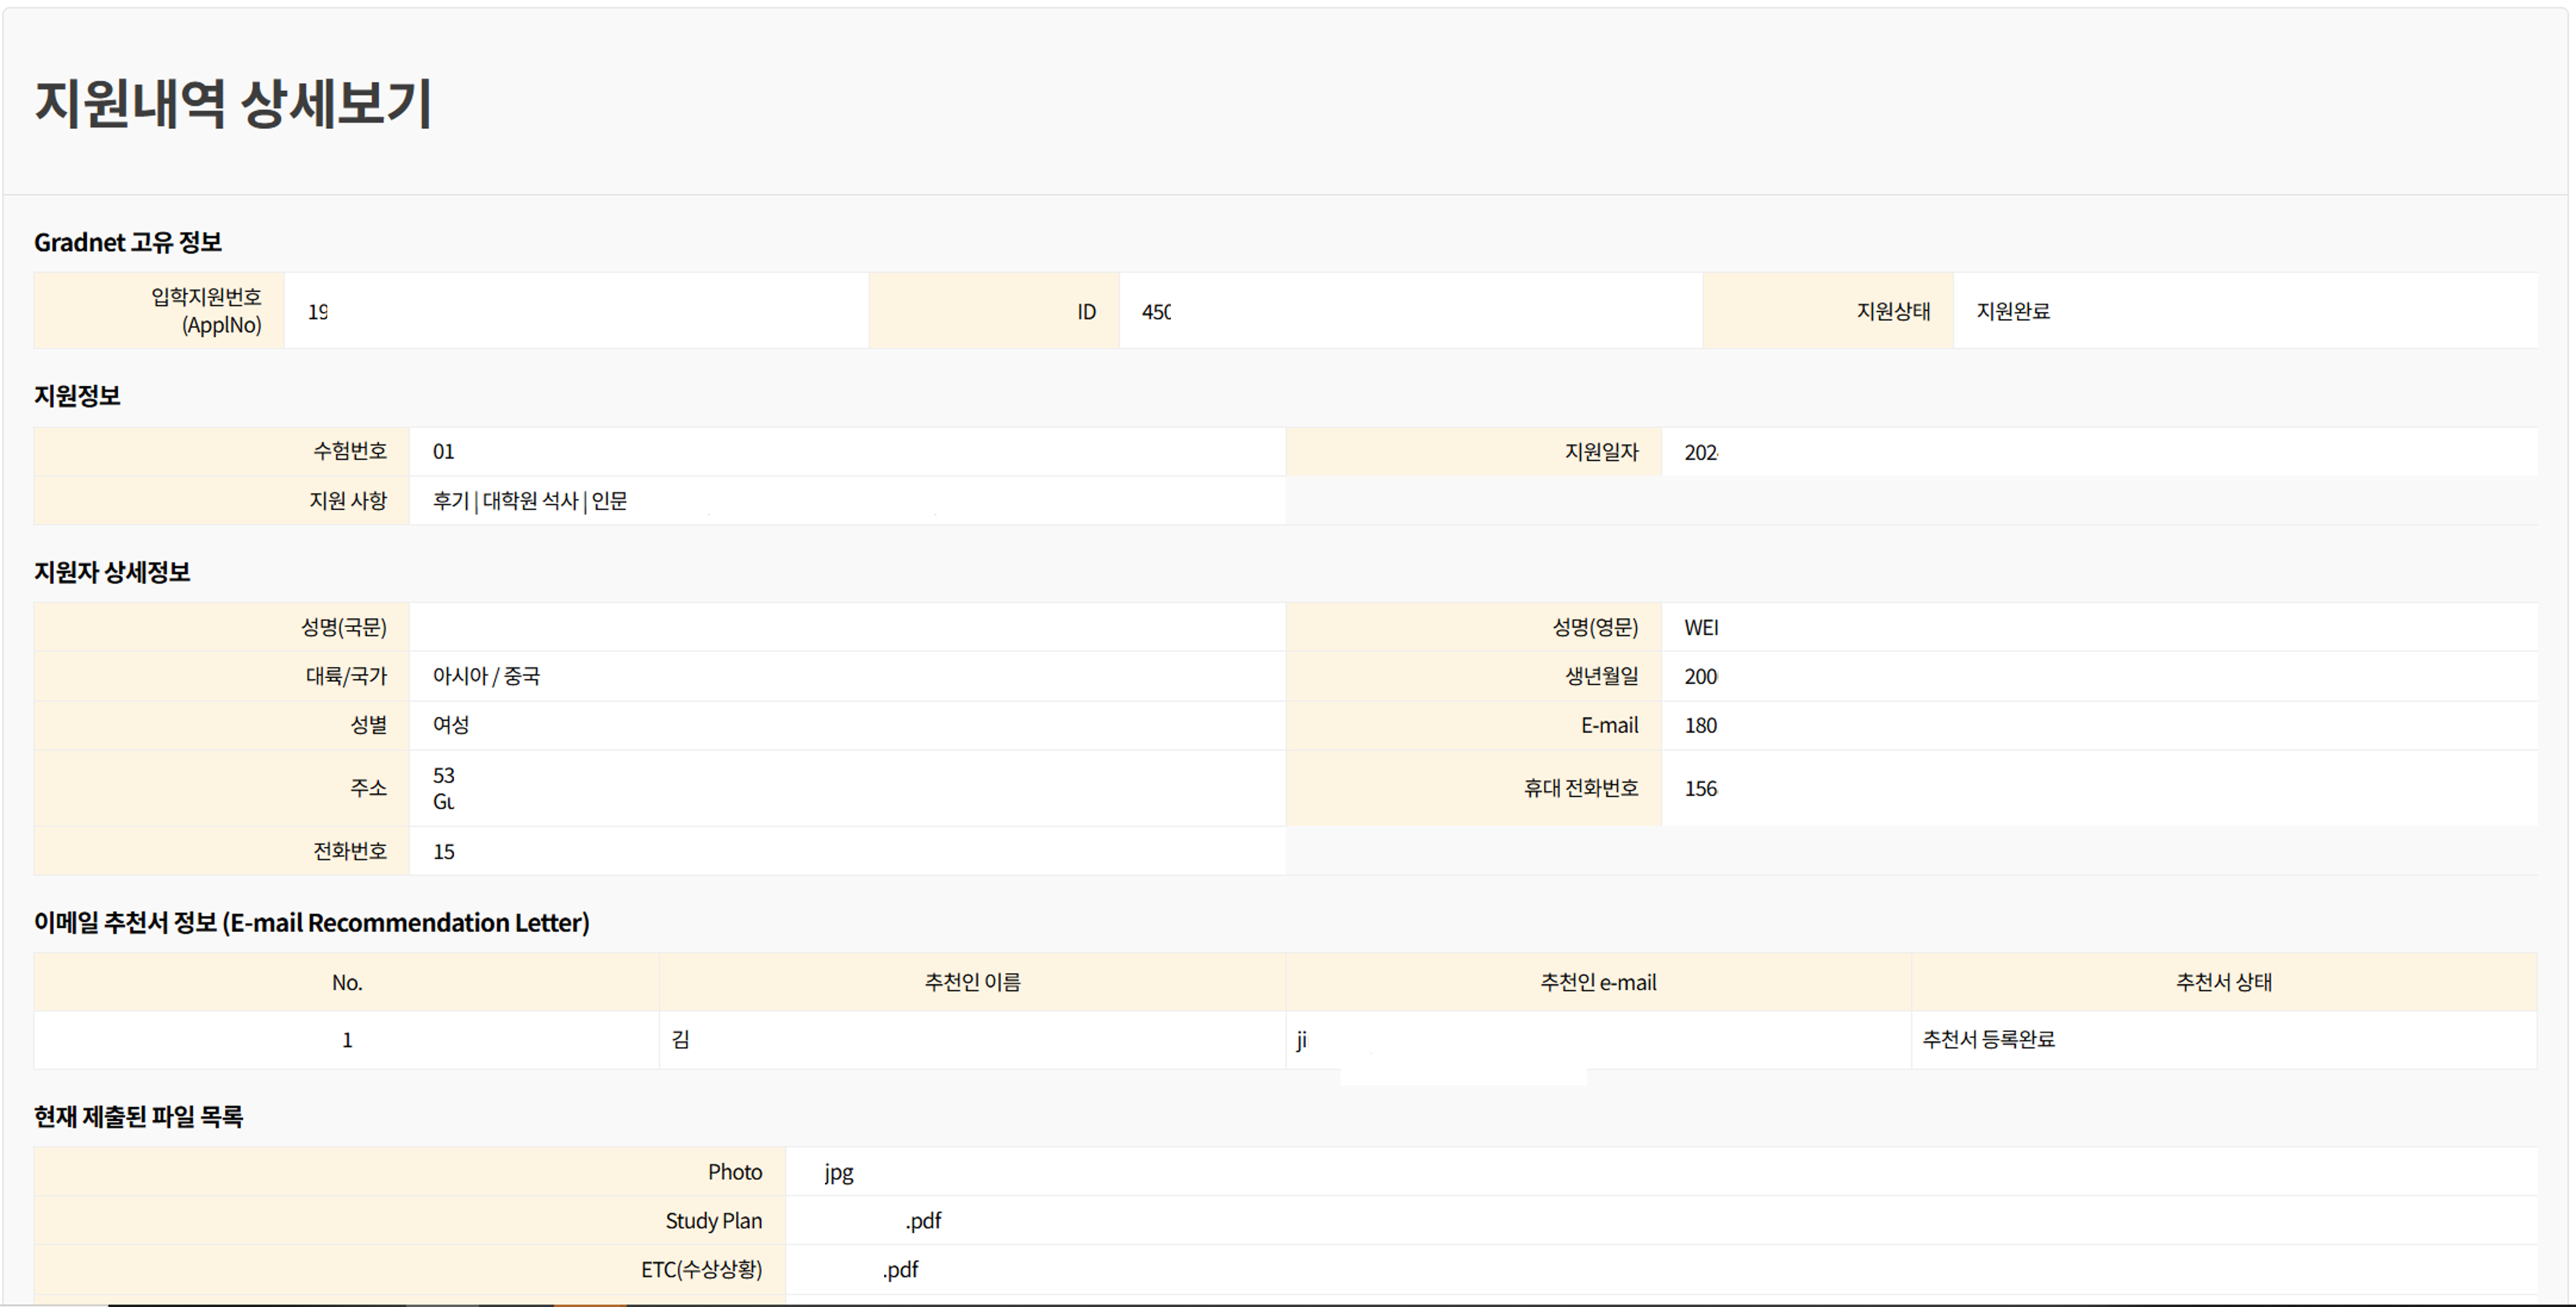The image size is (2576, 1307).
Task: Click the ETC(수상상황) label
Action: [701, 1270]
